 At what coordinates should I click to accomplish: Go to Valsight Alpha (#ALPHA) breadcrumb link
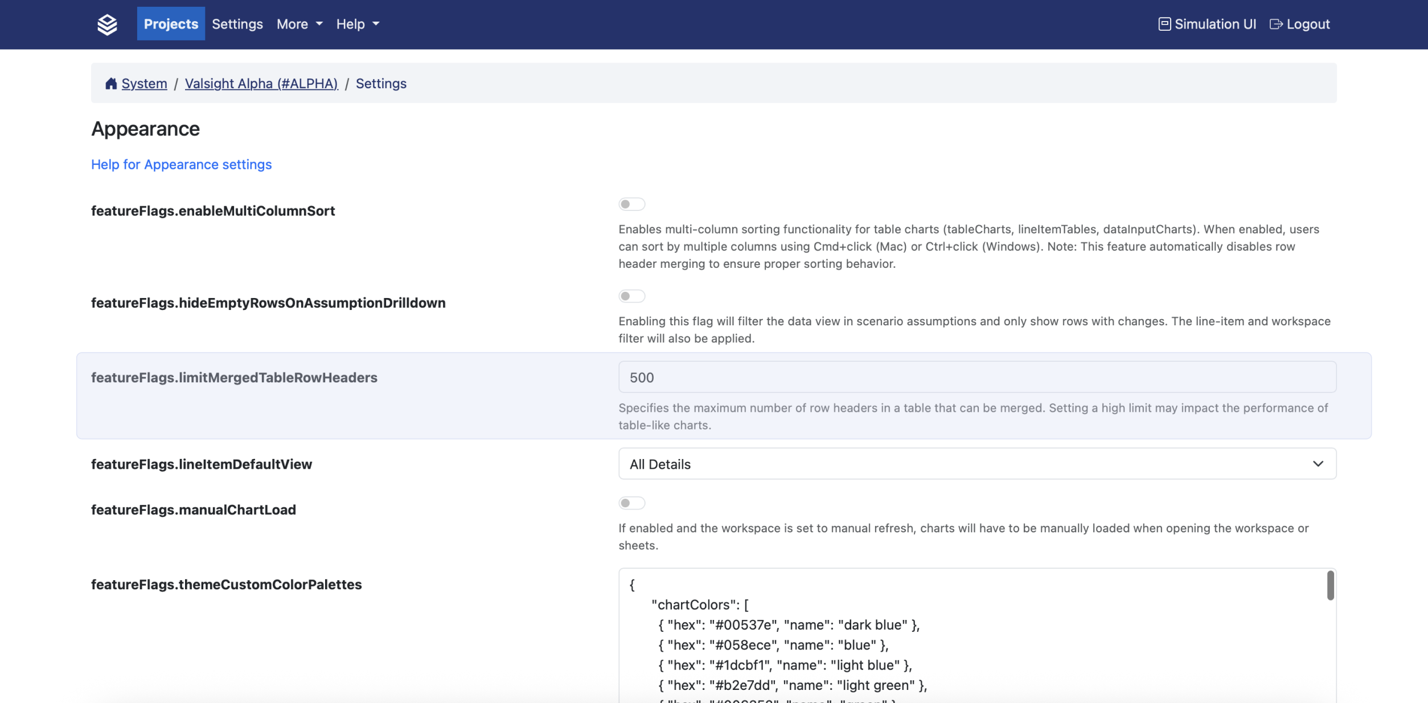click(x=261, y=84)
